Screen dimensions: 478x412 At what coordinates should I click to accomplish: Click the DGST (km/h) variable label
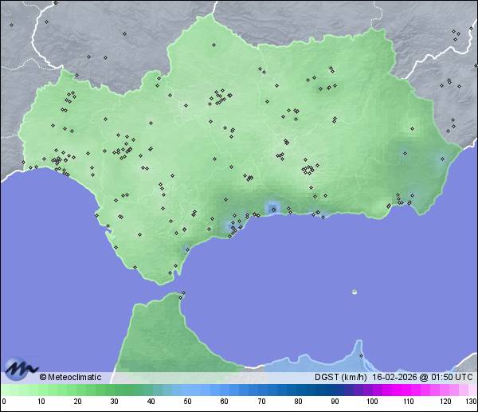341,377
